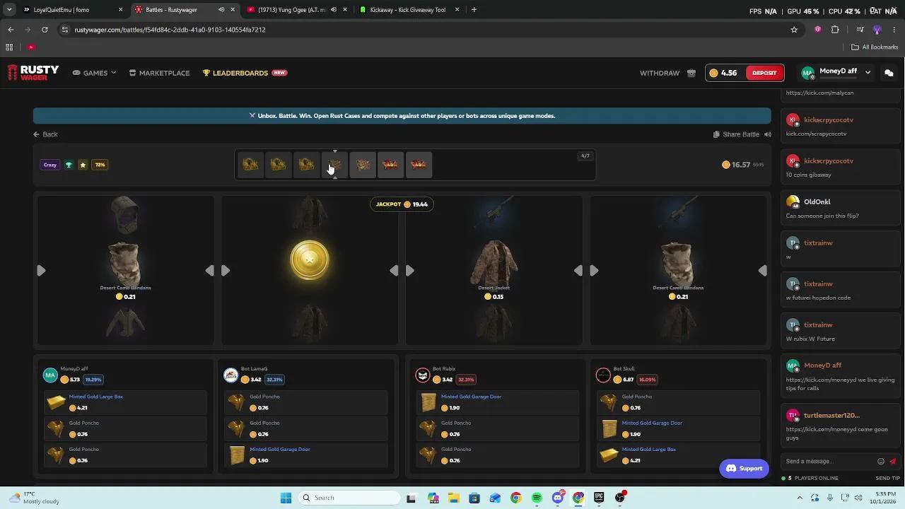Open the Leaderboards page
The image size is (905, 509).
[245, 73]
